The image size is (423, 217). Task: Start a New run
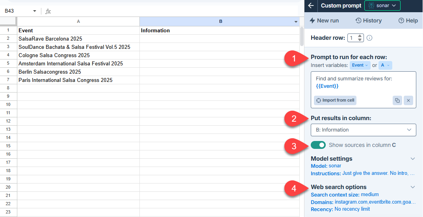coord(324,20)
